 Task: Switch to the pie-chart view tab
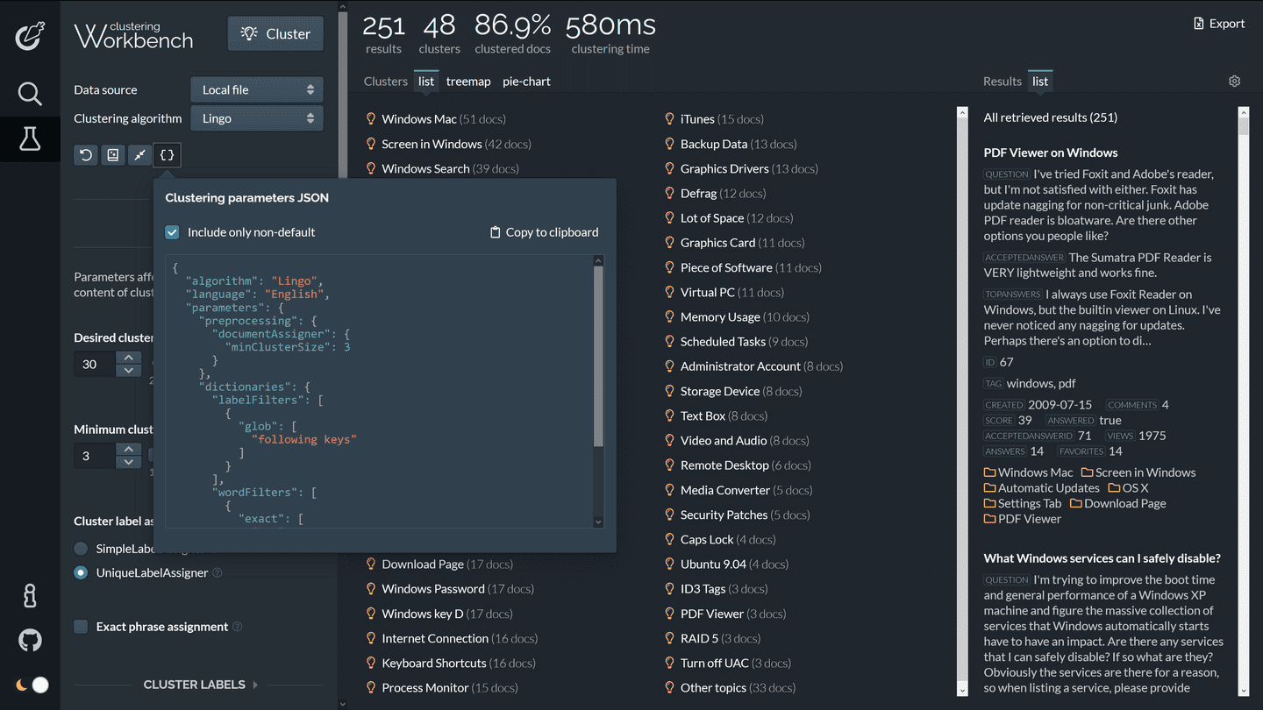tap(526, 81)
